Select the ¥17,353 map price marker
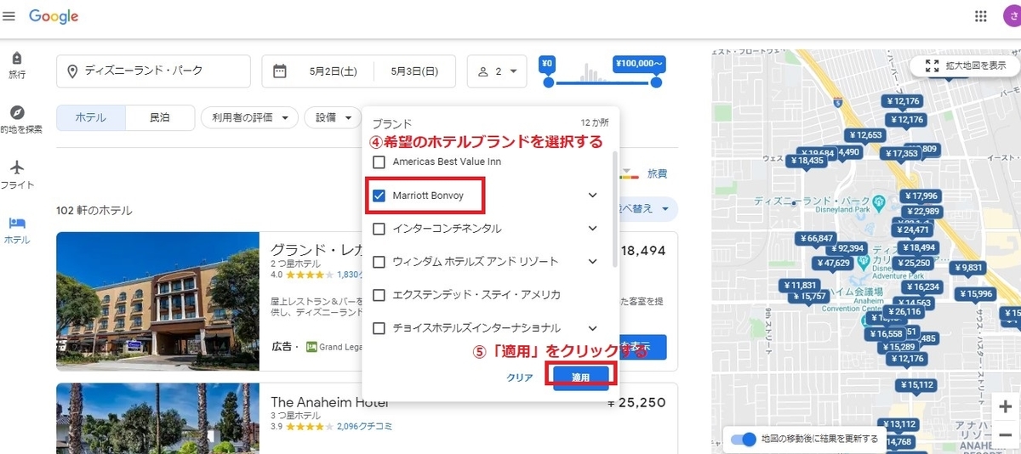 coord(900,154)
